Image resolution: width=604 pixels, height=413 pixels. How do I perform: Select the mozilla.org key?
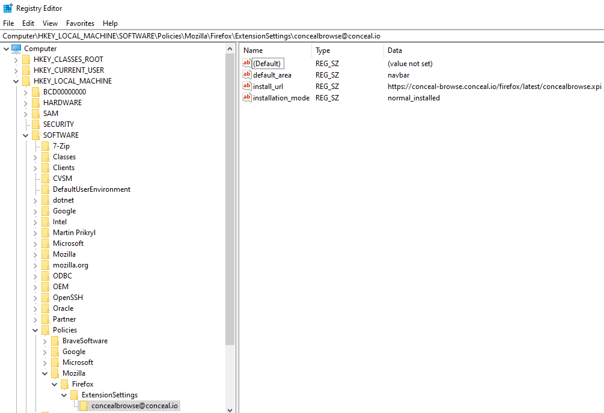pyautogui.click(x=70, y=265)
